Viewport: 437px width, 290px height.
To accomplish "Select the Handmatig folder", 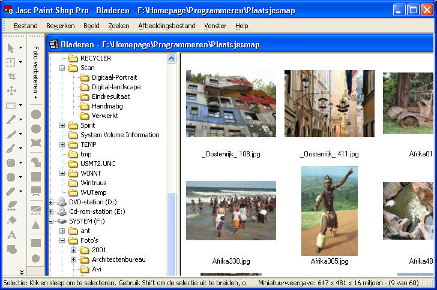I will pos(107,106).
